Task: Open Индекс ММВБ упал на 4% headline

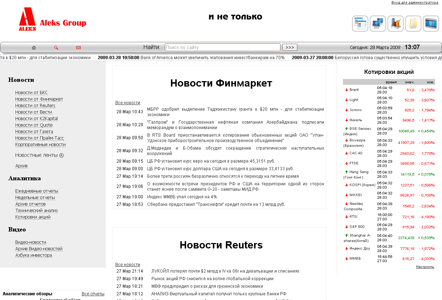Action: click(x=182, y=197)
